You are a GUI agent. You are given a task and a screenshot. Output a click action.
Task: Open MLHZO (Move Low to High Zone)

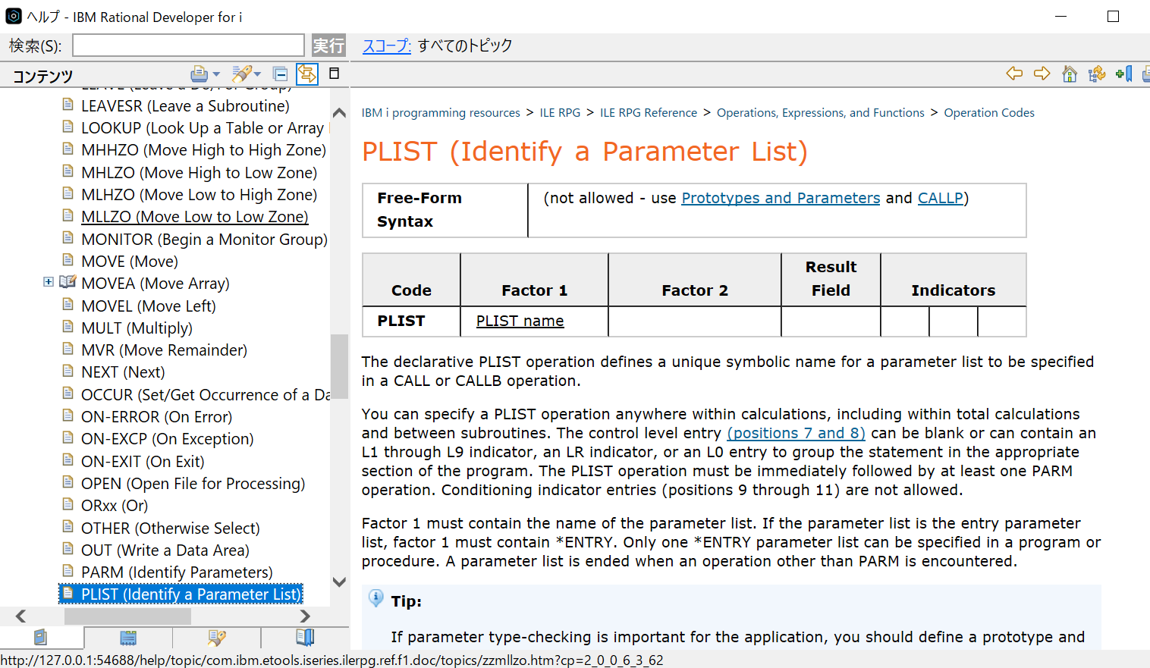199,194
